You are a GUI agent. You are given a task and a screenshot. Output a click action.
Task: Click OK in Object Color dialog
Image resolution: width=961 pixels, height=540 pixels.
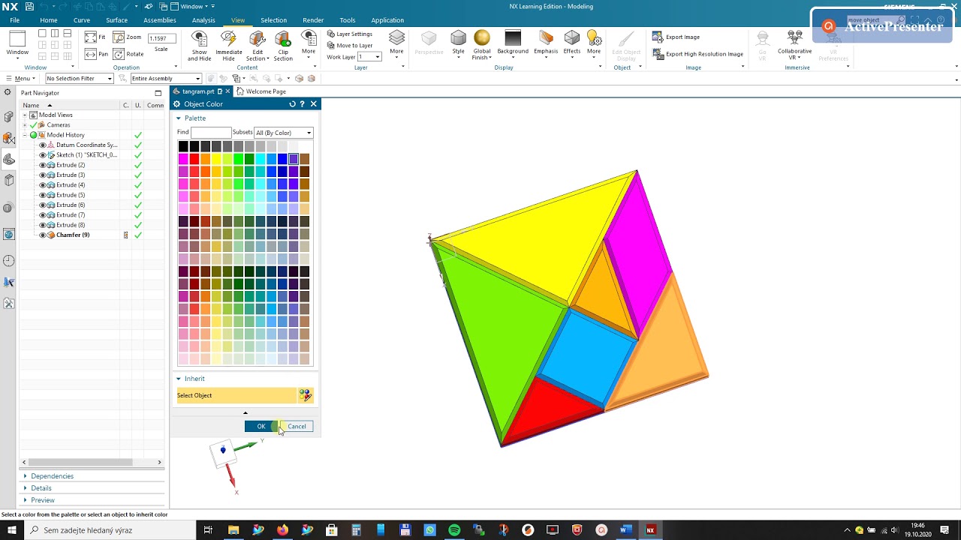pyautogui.click(x=261, y=426)
